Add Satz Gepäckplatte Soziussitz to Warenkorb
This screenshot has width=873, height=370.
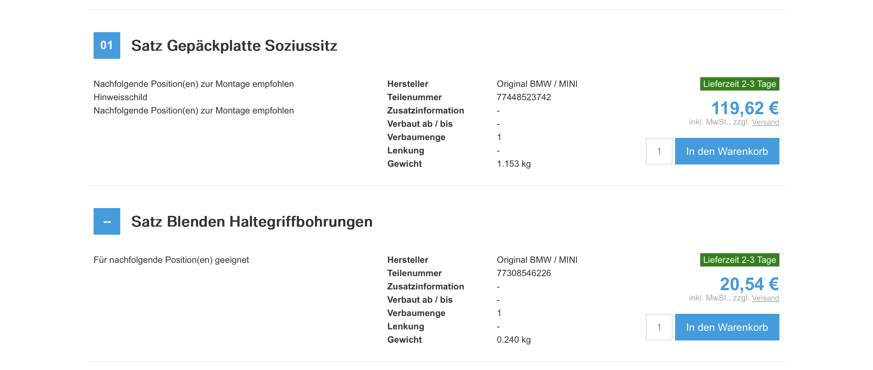pos(727,151)
